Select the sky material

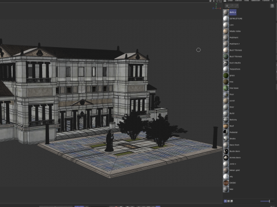(228, 177)
